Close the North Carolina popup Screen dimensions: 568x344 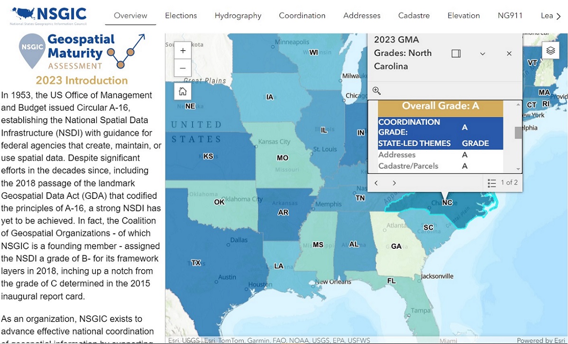509,54
